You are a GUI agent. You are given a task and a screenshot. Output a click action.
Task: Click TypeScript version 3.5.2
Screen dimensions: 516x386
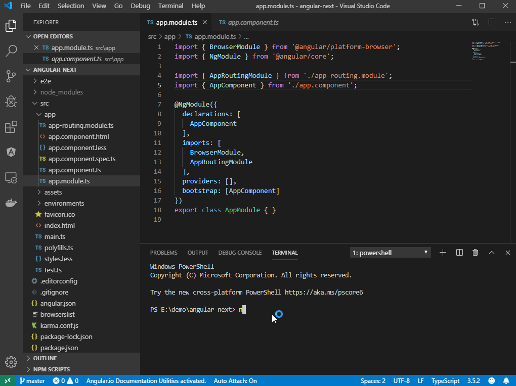(474, 381)
